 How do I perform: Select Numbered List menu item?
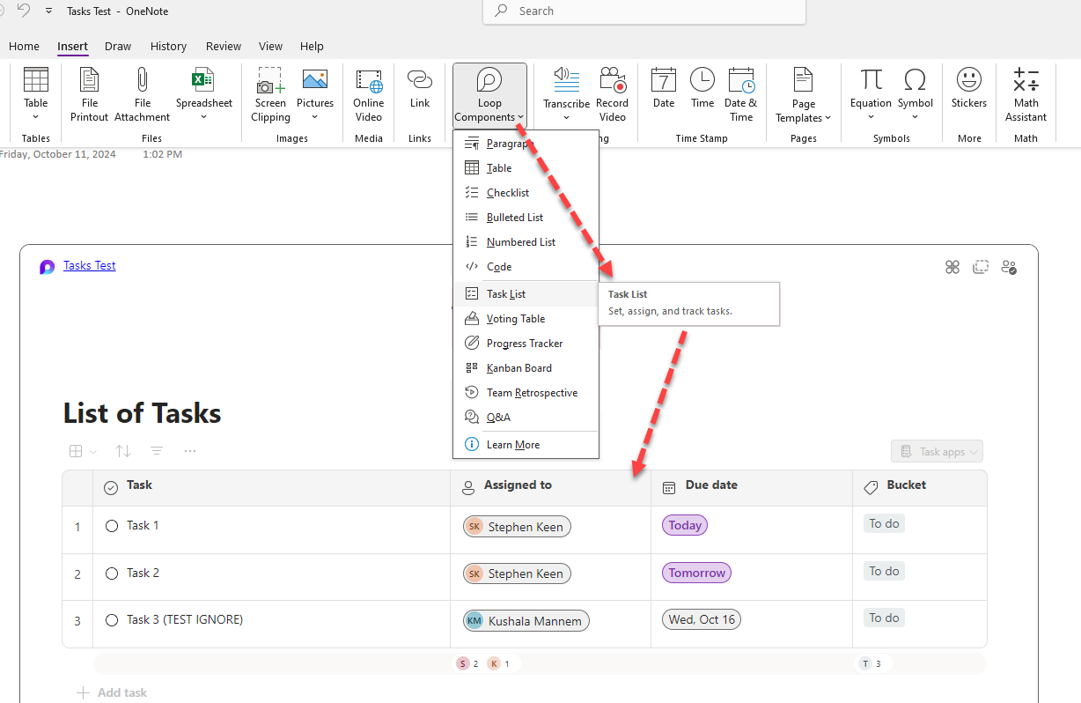click(526, 242)
